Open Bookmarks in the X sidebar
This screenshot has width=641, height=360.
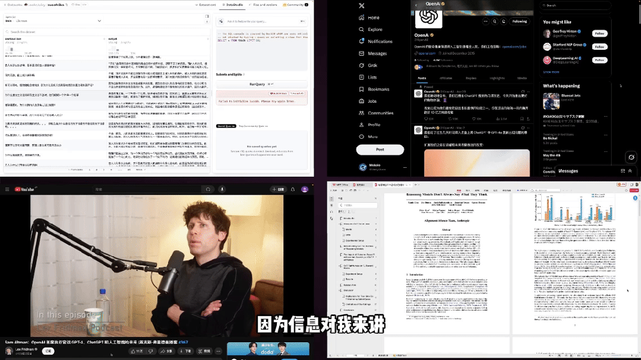pyautogui.click(x=374, y=89)
